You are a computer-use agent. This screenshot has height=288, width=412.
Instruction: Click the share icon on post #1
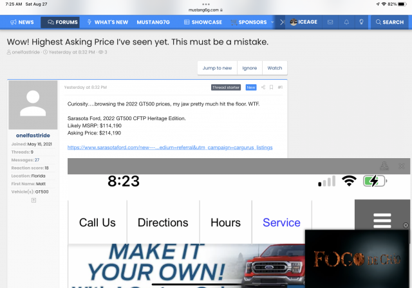[x=263, y=87]
